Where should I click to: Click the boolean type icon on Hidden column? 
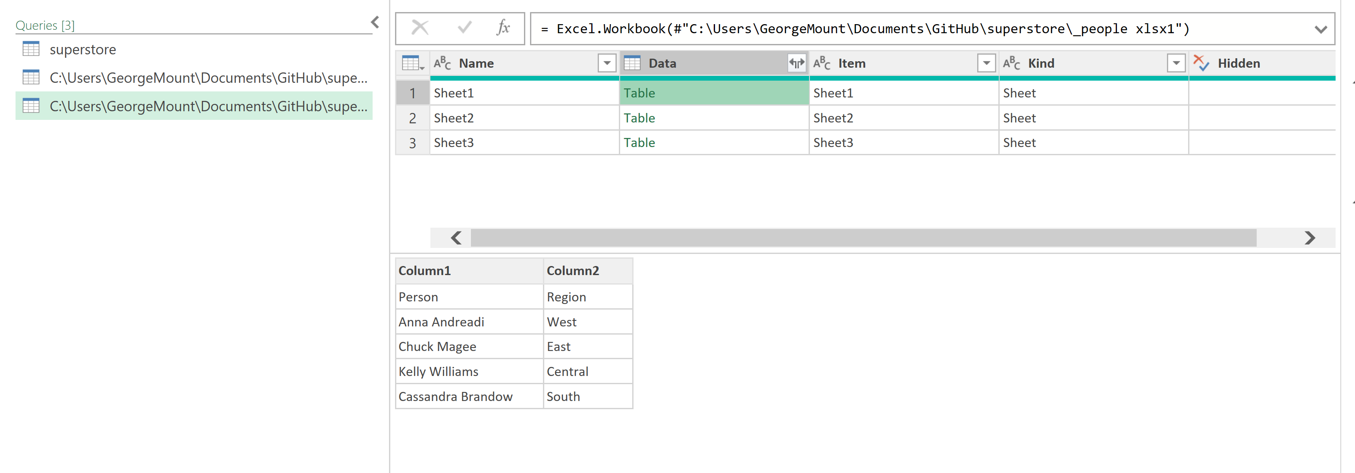(1201, 63)
